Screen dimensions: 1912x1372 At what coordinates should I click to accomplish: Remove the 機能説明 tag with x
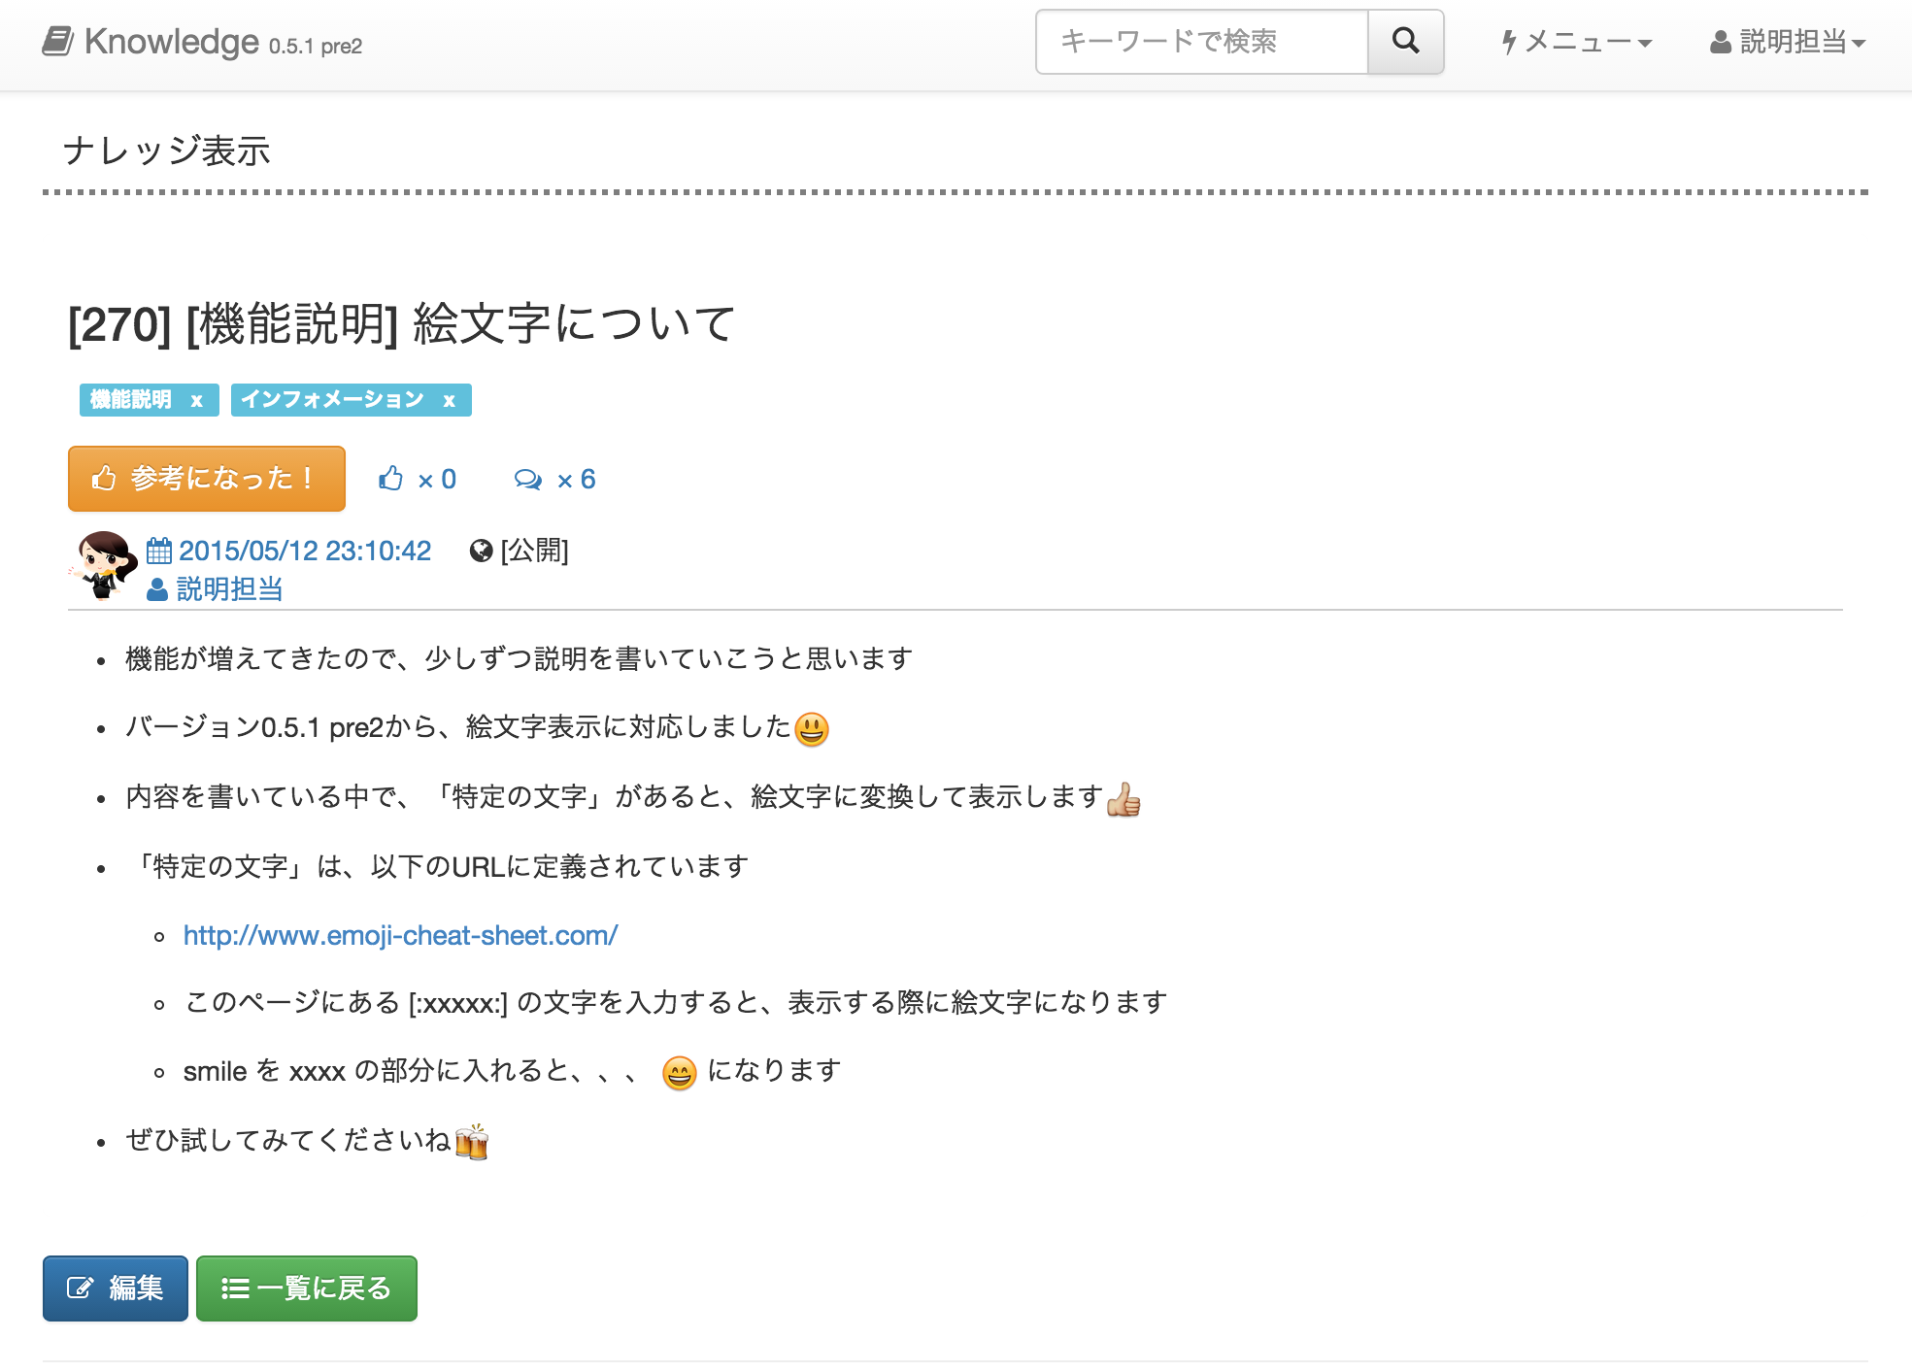click(197, 400)
